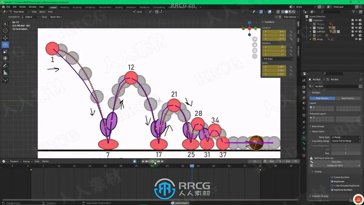Open the View Layer properties tab icon
Viewport: 364px width, 205px height.
click(304, 98)
